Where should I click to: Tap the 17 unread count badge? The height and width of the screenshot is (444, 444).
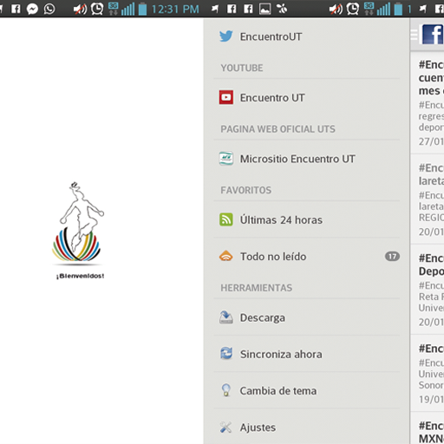click(392, 257)
